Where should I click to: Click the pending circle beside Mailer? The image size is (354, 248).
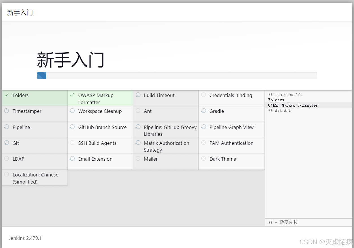pos(138,158)
